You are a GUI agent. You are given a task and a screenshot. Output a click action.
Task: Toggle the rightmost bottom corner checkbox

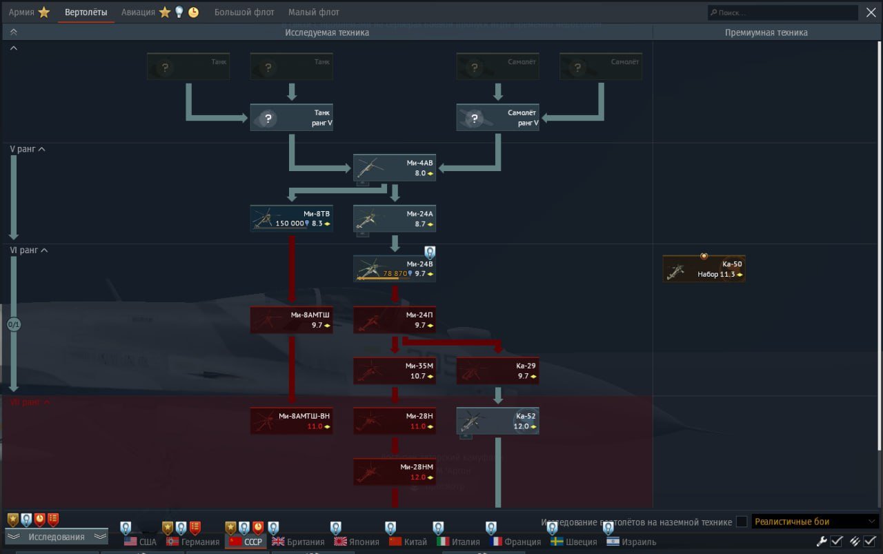(x=869, y=541)
